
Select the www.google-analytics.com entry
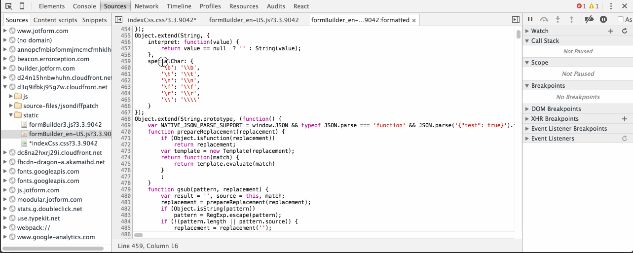pos(56,237)
